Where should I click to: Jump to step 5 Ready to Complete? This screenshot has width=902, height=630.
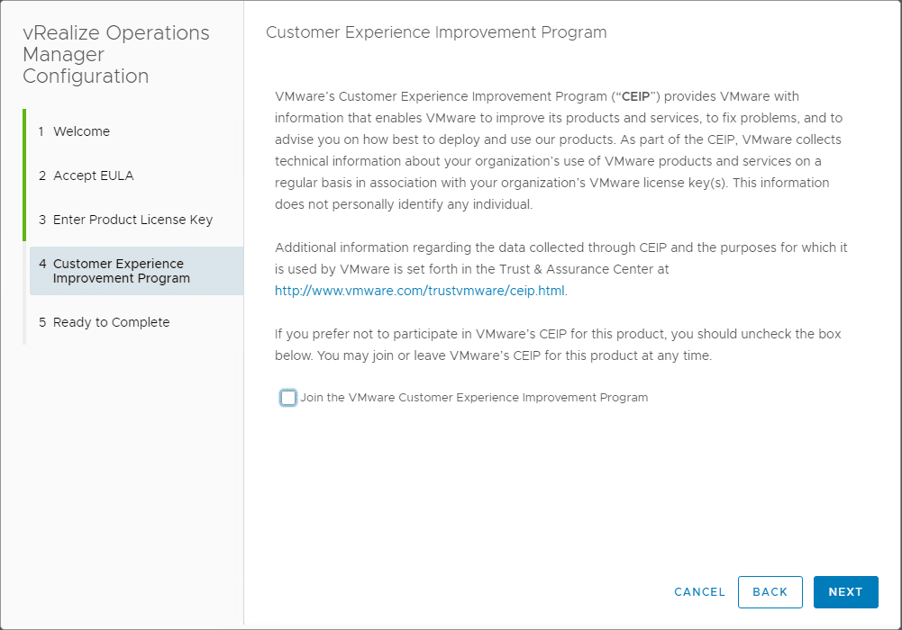111,322
